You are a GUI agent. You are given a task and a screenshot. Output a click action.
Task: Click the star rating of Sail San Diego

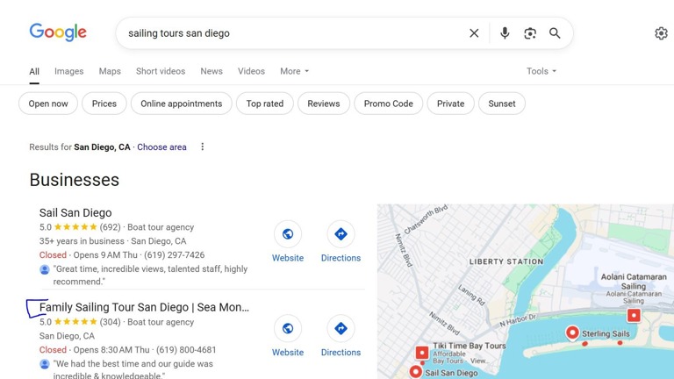point(75,227)
